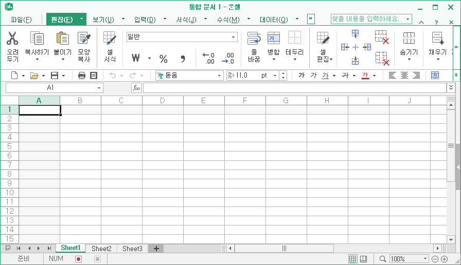Viewport: 461px width, 265px height.
Task: Open Cell Edit (셀 편집) menu
Action: pyautogui.click(x=325, y=47)
